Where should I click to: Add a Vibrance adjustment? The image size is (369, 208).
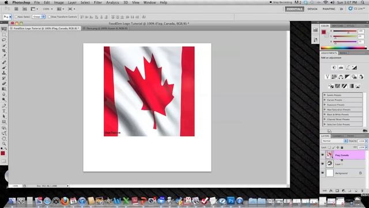327,77
